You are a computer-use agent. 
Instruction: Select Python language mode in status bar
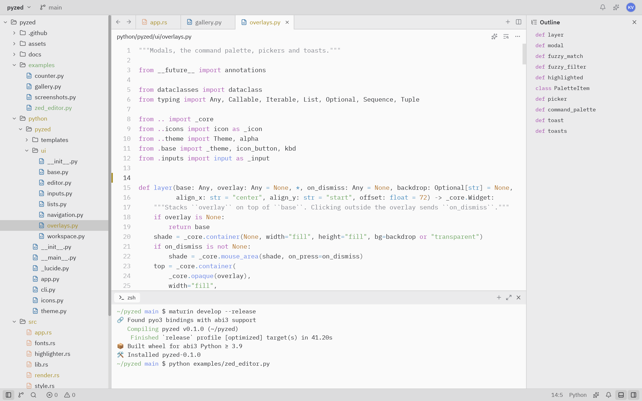coord(578,395)
